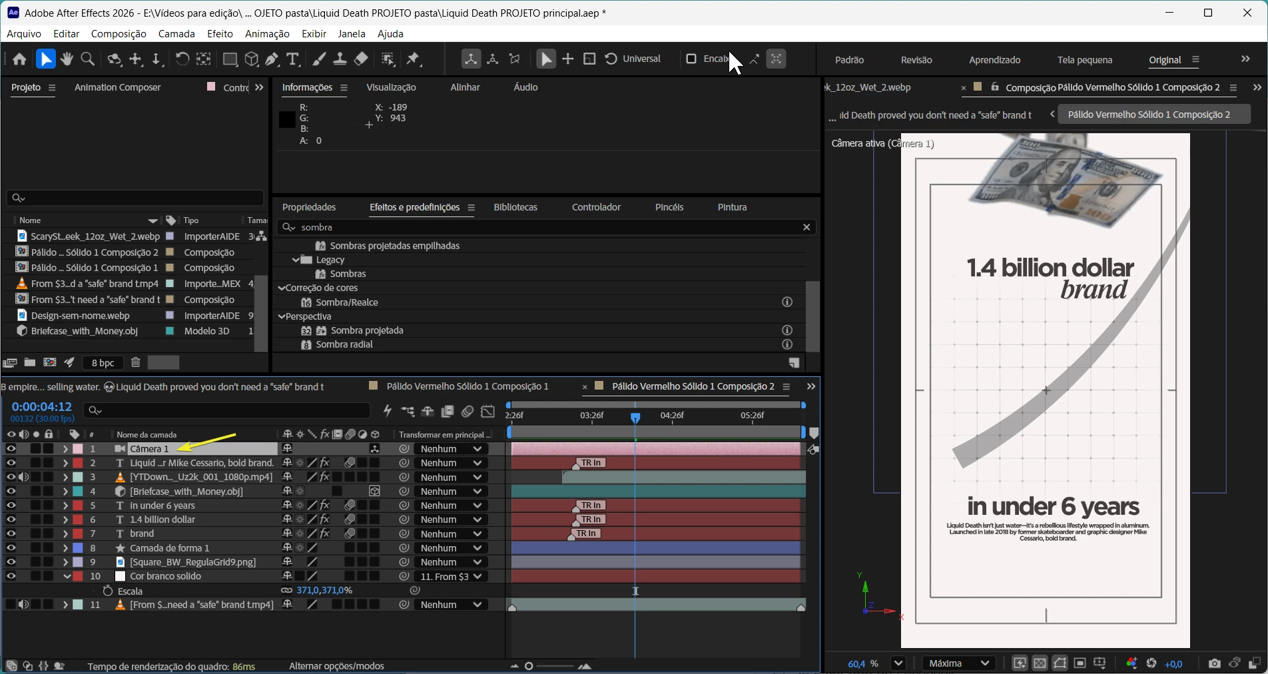
Task: Collapse the Cor branco solido layer
Action: tap(67, 576)
